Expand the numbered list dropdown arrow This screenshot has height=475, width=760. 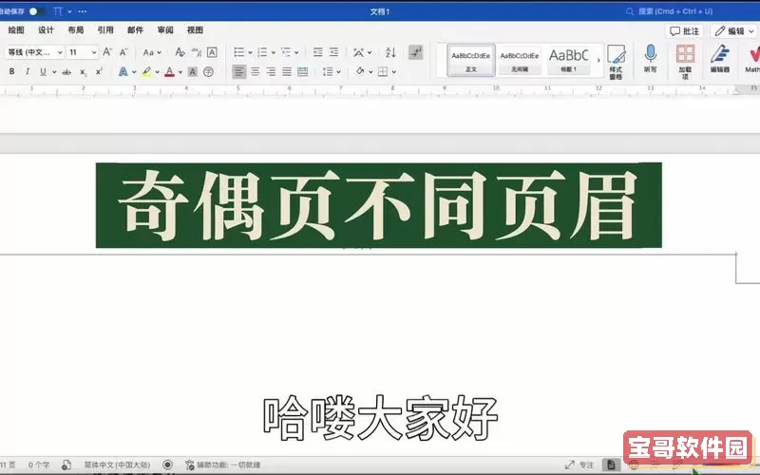pyautogui.click(x=274, y=52)
